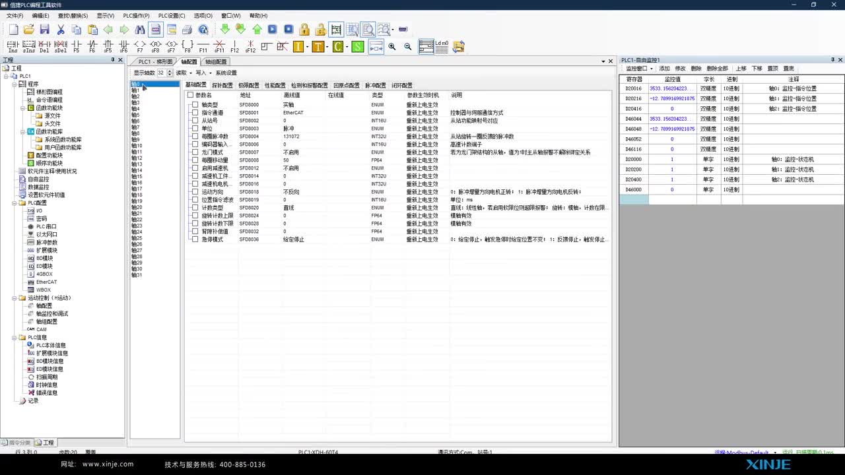Viewport: 845px width, 475px height.
Task: Click the Find binoculars icon
Action: click(x=139, y=29)
